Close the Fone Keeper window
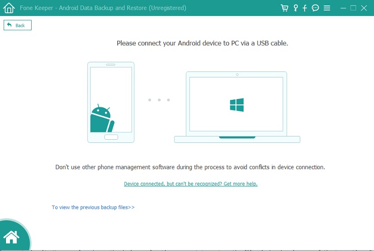 tap(364, 8)
